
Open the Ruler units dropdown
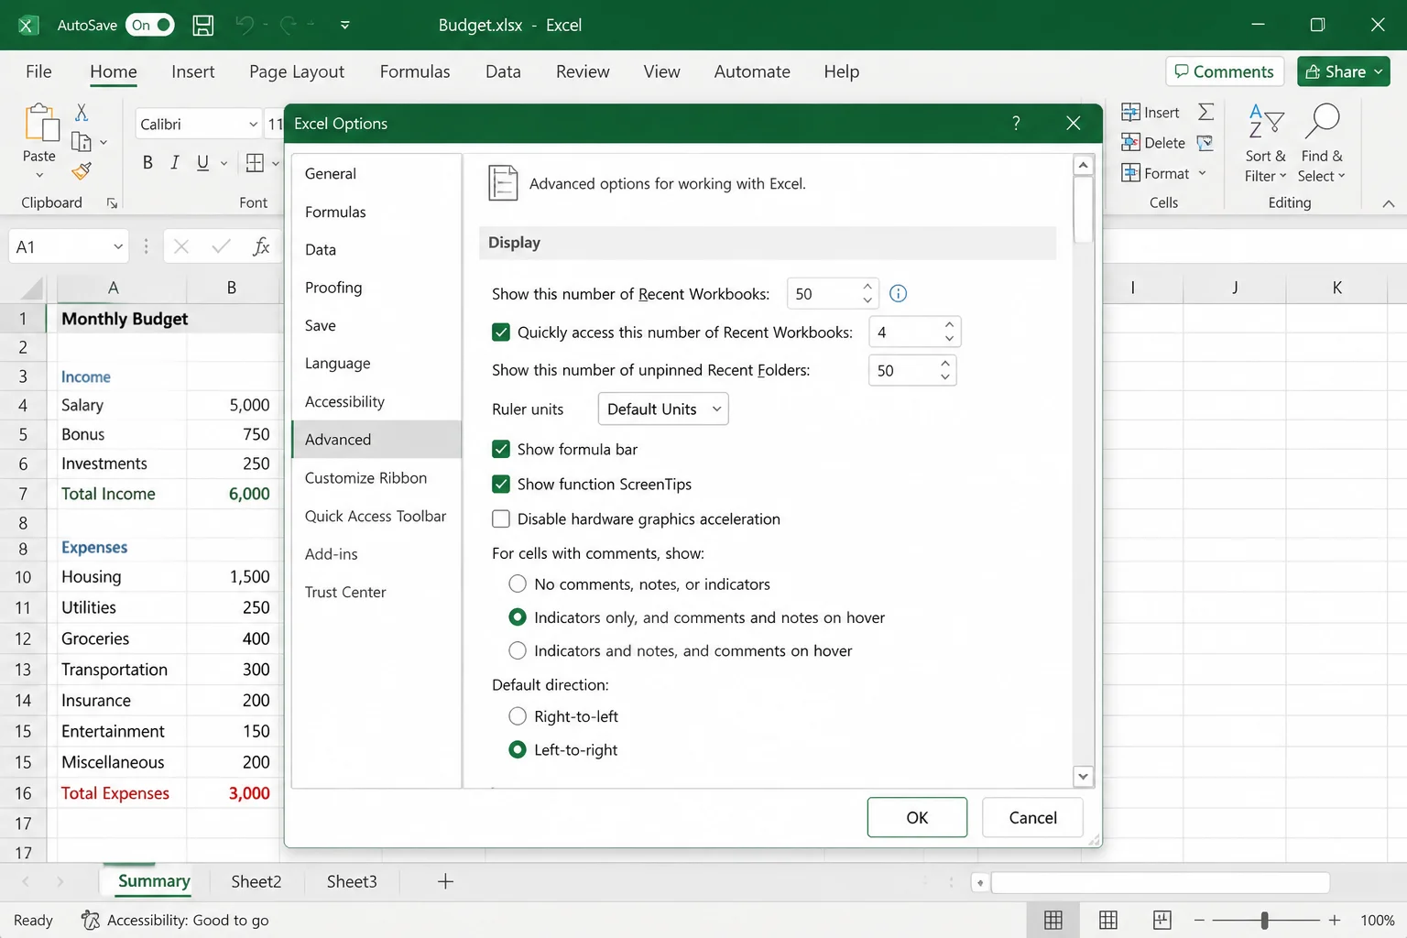(663, 409)
